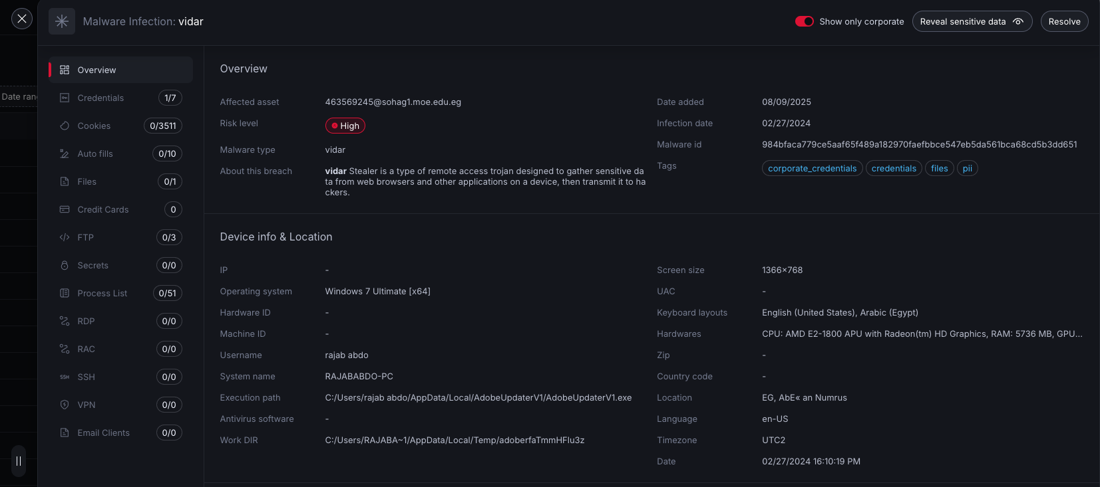This screenshot has height=487, width=1100.
Task: Click the 0/3511 Cookies count badge
Action: click(163, 126)
